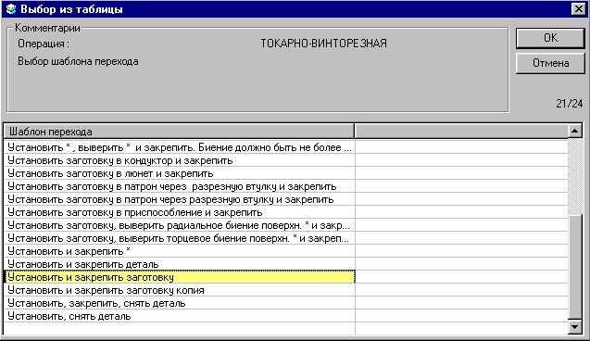Close the Выбор из таблицы dialog
The height and width of the screenshot is (341, 590).
pos(578,8)
